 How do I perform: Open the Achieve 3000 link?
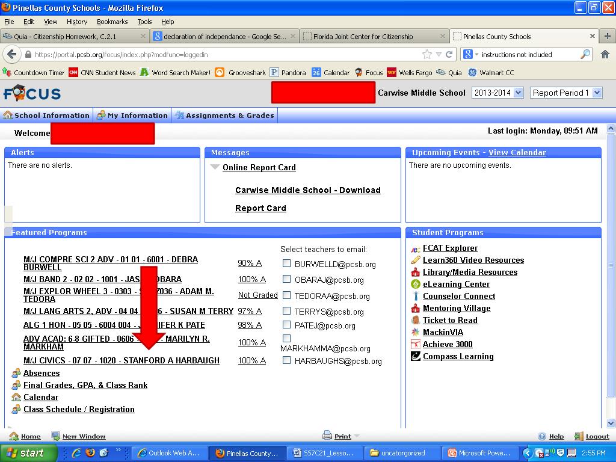coord(448,344)
